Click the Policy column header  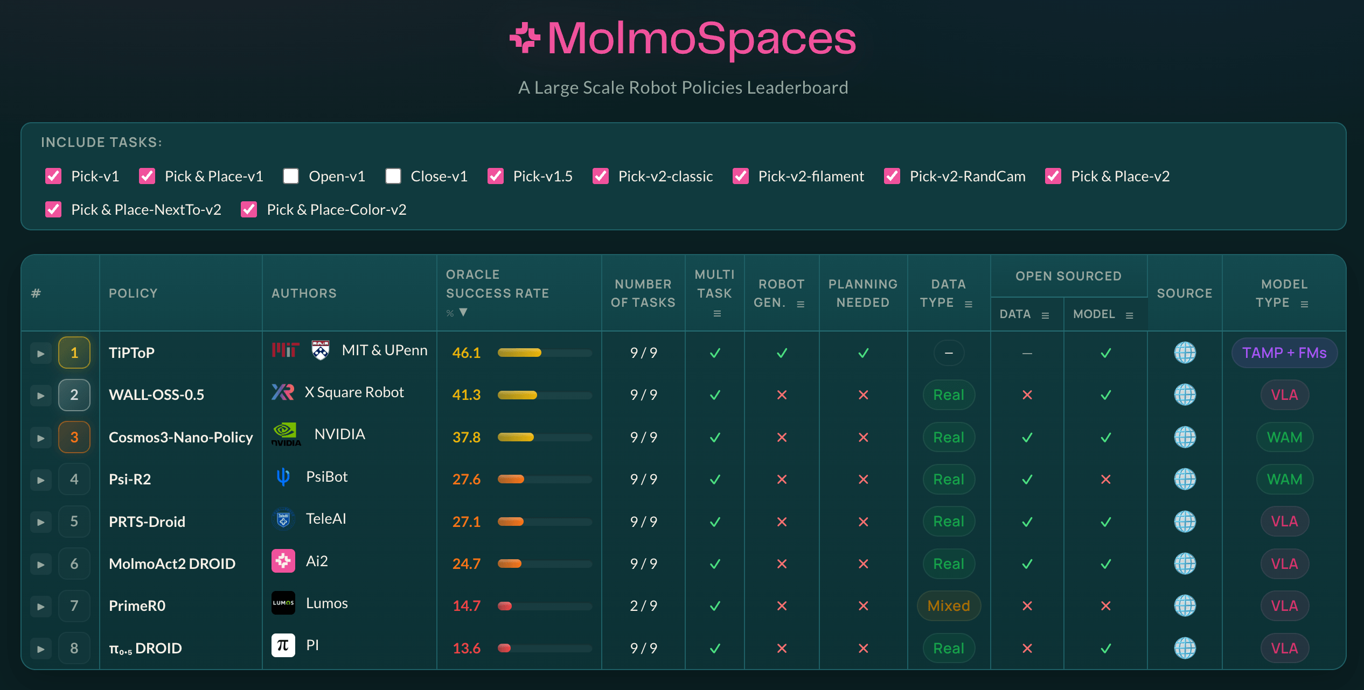(133, 293)
